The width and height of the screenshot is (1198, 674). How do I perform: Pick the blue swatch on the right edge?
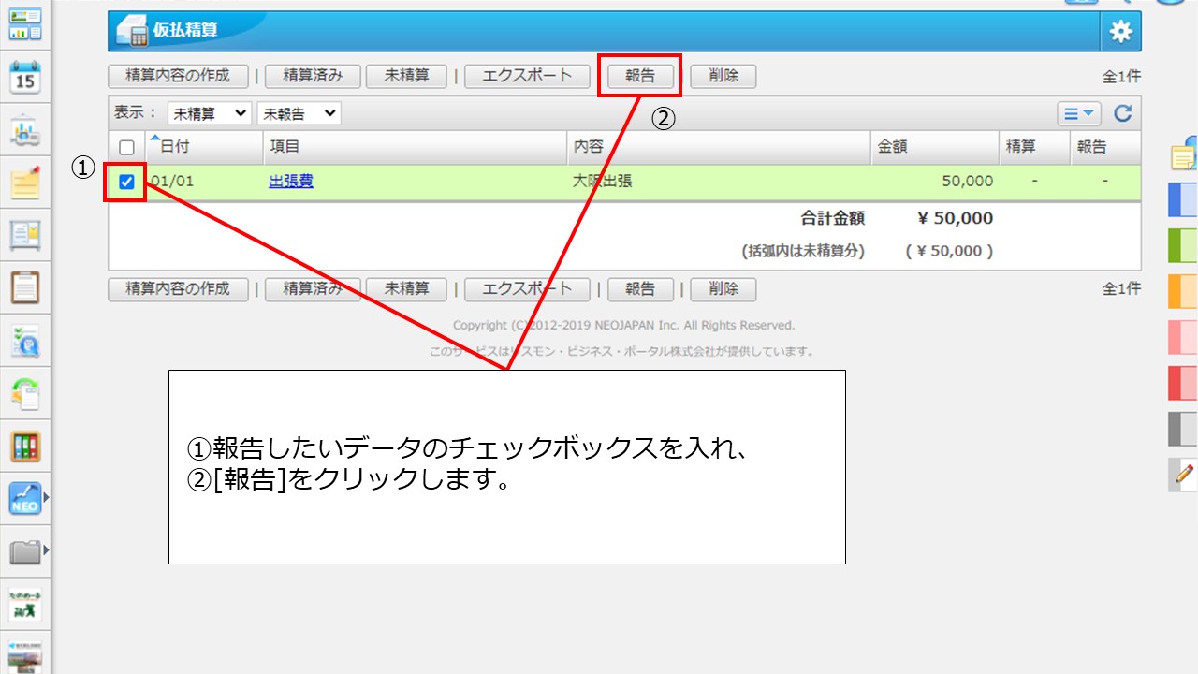pyautogui.click(x=1183, y=200)
